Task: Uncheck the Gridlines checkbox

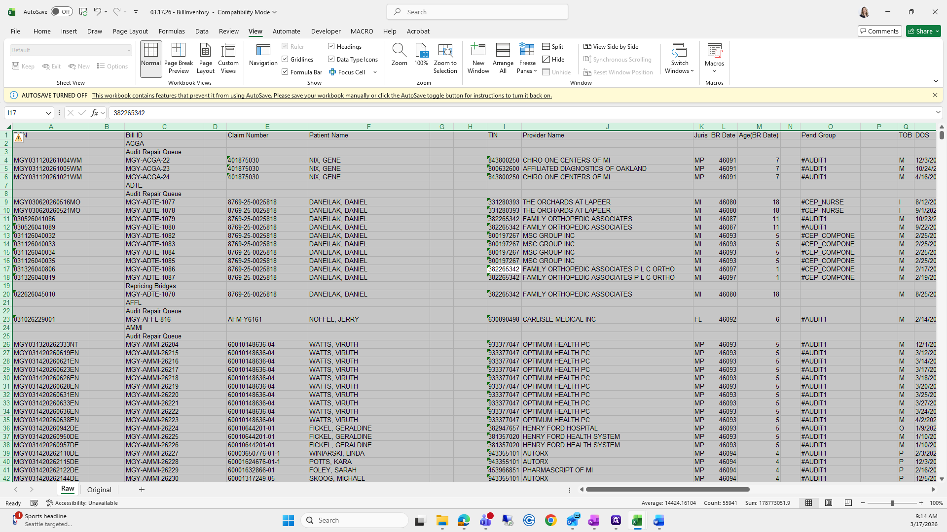Action: [x=285, y=59]
